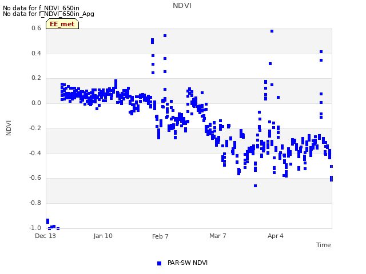Click the Time axis label

click(x=323, y=245)
